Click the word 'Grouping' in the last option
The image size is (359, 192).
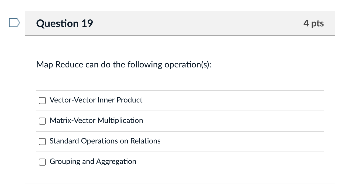tap(65, 162)
